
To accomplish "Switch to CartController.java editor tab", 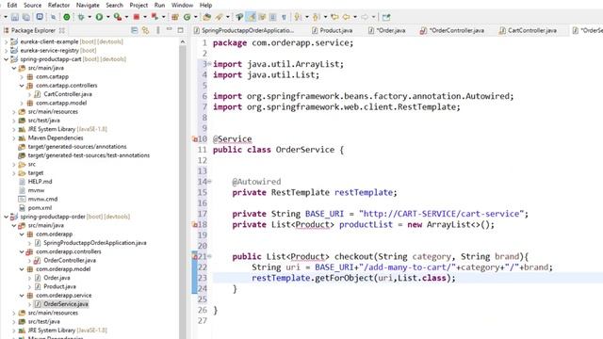I will (x=528, y=30).
